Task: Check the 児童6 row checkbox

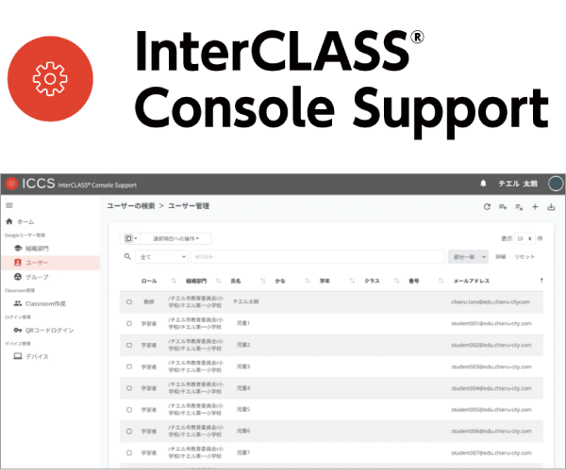Action: click(x=129, y=431)
